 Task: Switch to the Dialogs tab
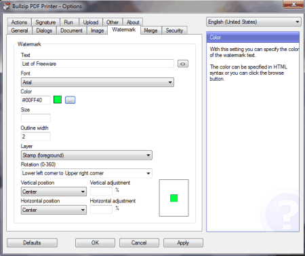(44, 31)
